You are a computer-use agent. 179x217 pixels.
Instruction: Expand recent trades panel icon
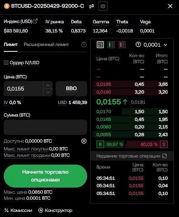click(x=165, y=156)
